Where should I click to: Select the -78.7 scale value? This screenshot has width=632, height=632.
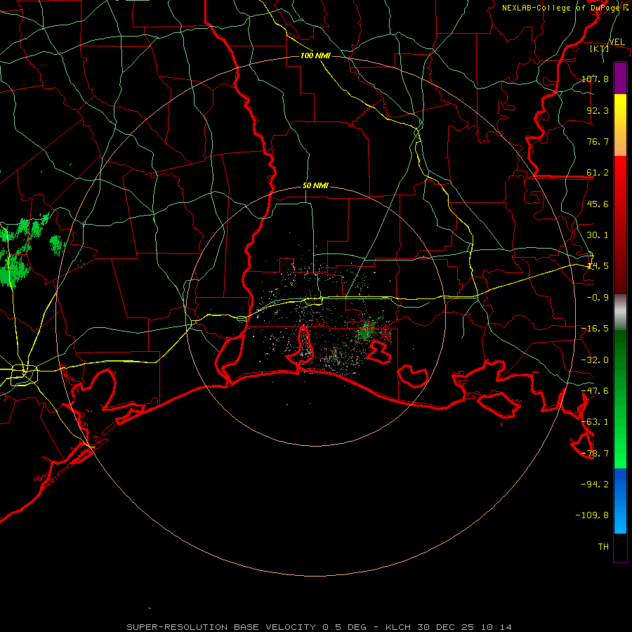[x=595, y=454]
